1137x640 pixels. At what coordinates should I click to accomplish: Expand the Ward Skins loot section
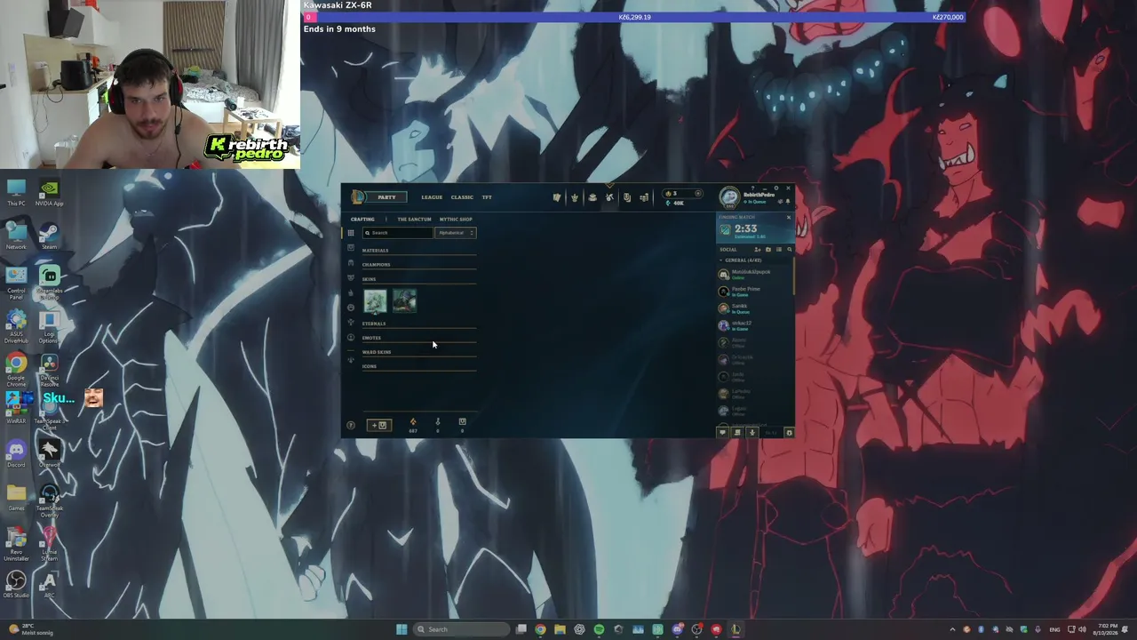coord(419,352)
